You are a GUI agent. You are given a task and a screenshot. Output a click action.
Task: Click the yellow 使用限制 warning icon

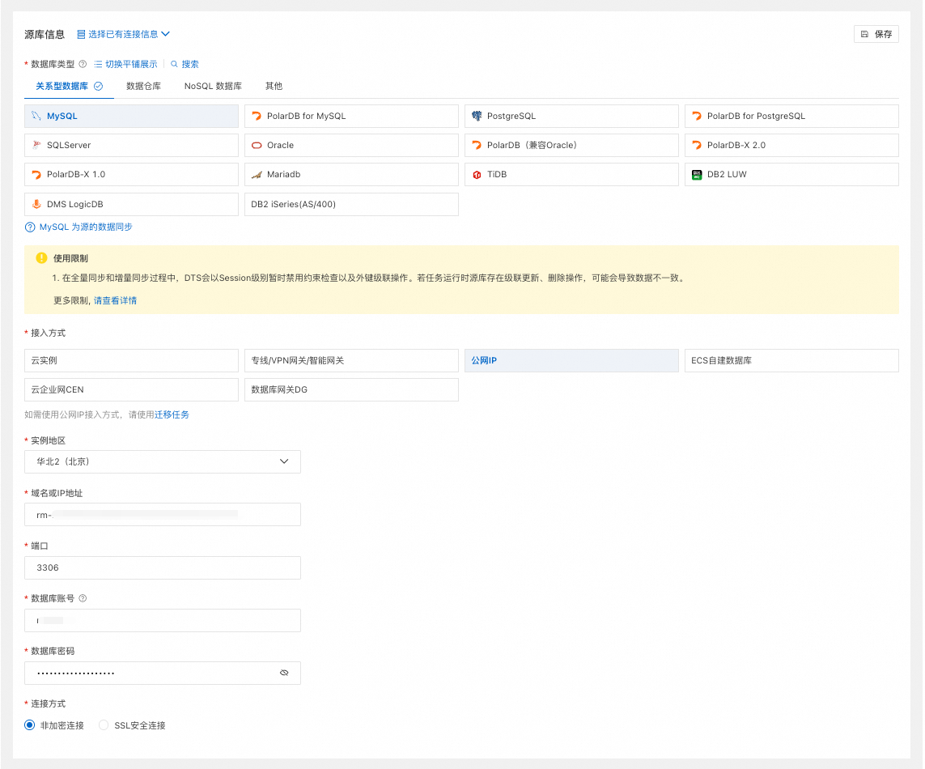[x=41, y=258]
